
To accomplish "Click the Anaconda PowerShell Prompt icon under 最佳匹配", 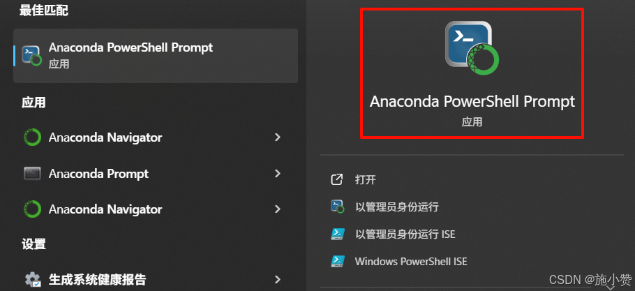I will pos(31,56).
